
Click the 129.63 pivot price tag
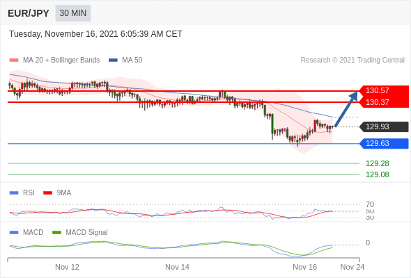coord(384,143)
